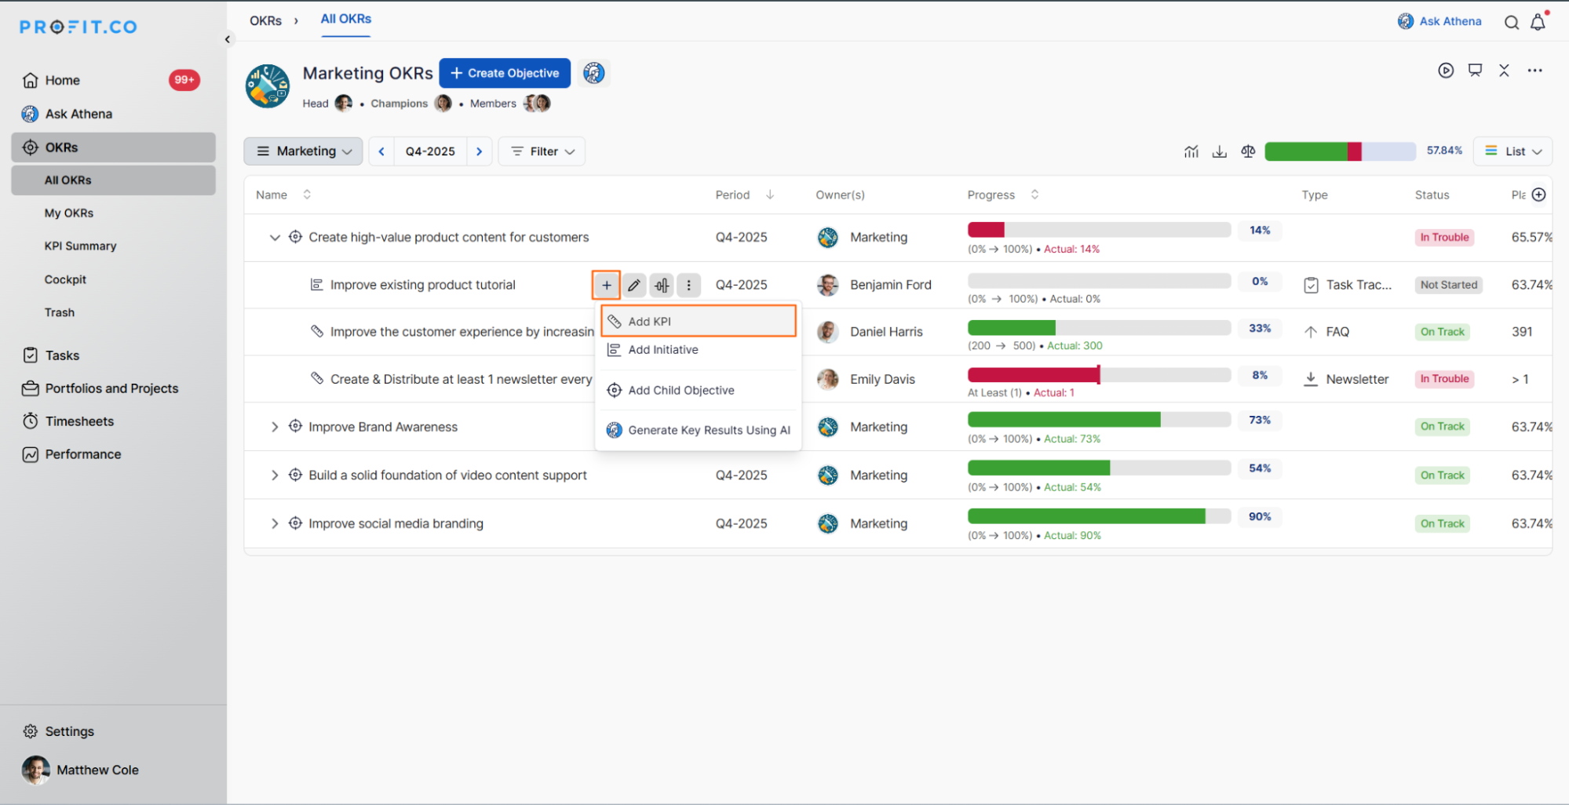
Task: Open three-dot menu on product tutorial row
Action: pyautogui.click(x=689, y=285)
